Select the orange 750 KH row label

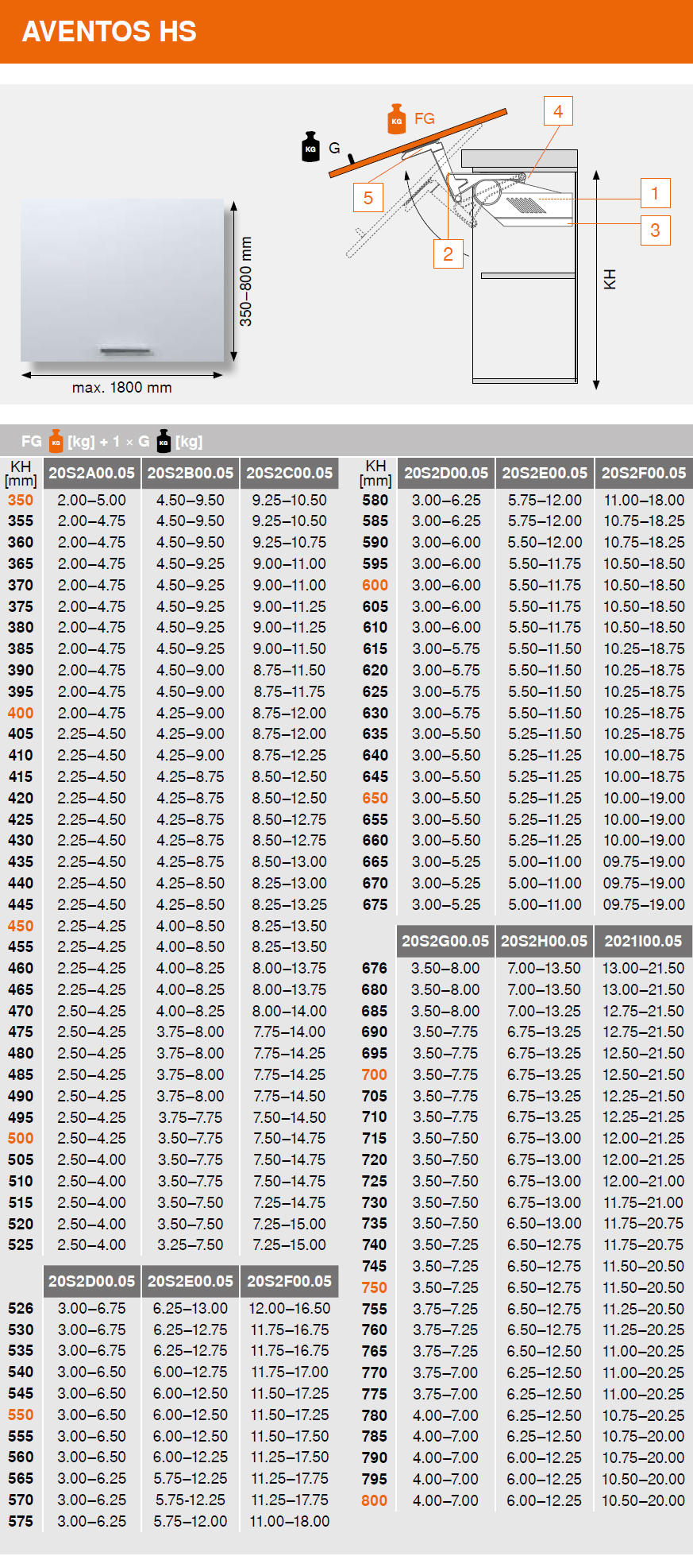[x=375, y=1287]
